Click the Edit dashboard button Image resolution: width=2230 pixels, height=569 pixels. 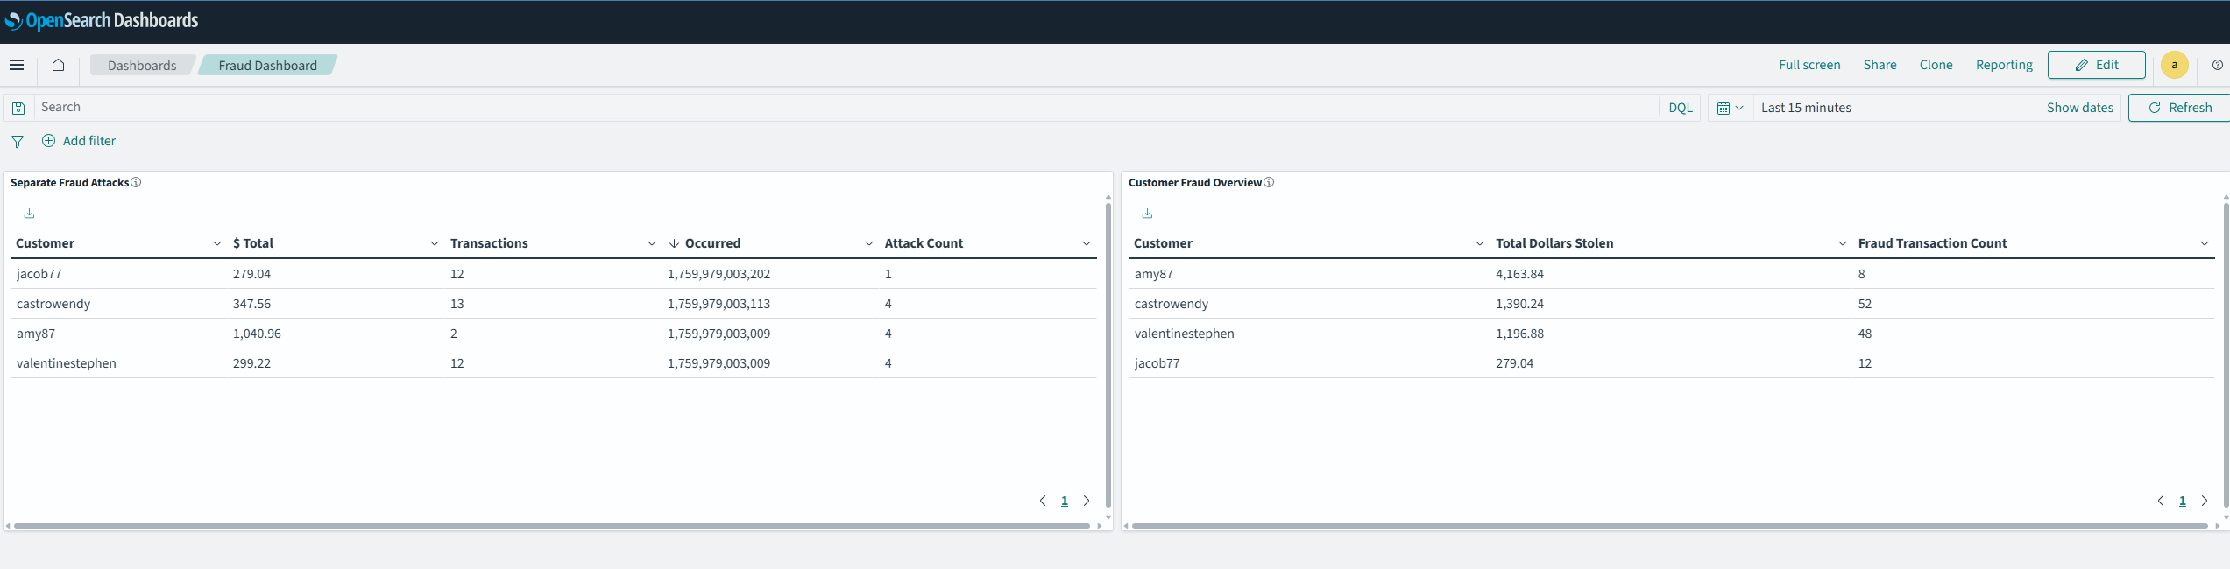2096,65
